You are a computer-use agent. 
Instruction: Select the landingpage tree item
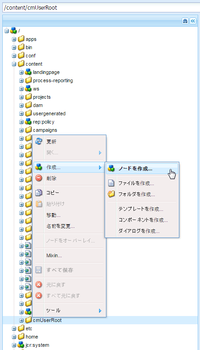pyautogui.click(x=46, y=72)
